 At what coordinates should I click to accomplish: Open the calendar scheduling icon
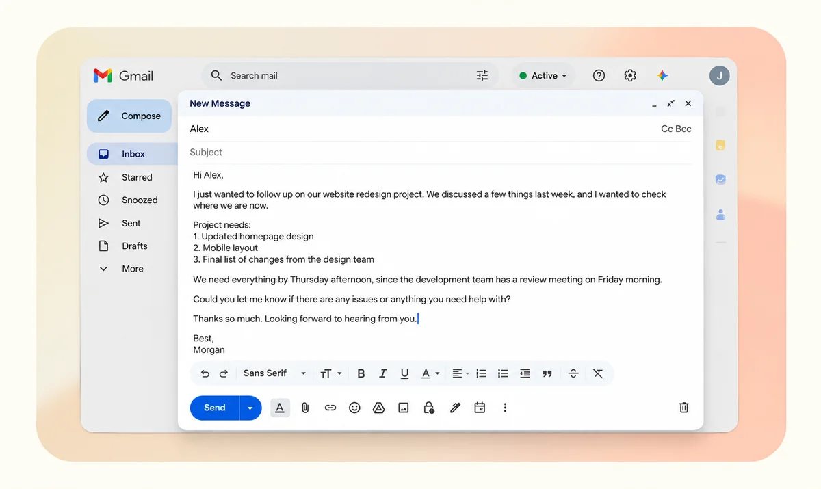click(480, 408)
